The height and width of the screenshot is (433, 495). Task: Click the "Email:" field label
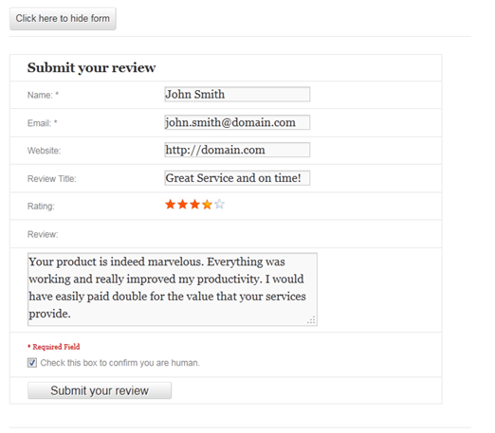(x=42, y=123)
